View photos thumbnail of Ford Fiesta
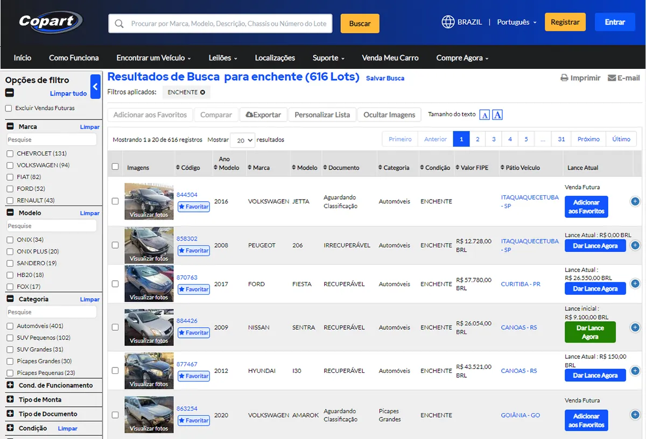The width and height of the screenshot is (646, 439). [149, 284]
